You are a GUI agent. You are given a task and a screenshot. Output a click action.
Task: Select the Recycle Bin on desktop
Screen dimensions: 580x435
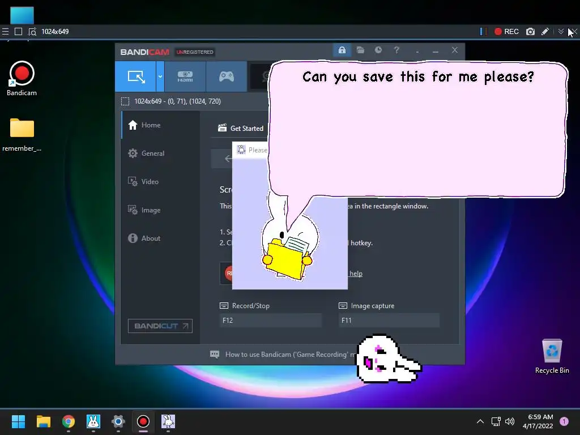point(552,356)
